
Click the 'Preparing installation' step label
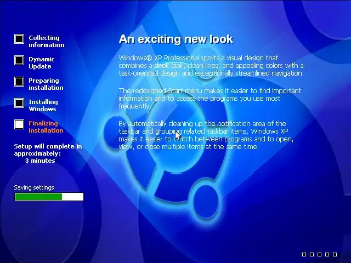point(46,84)
